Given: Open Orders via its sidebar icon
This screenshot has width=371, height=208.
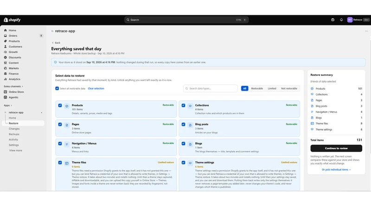Looking at the screenshot, I should click(6, 36).
